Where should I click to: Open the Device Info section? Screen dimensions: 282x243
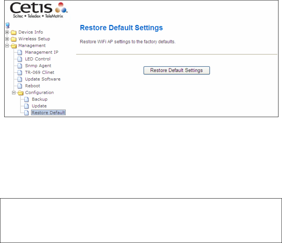pyautogui.click(x=31, y=32)
